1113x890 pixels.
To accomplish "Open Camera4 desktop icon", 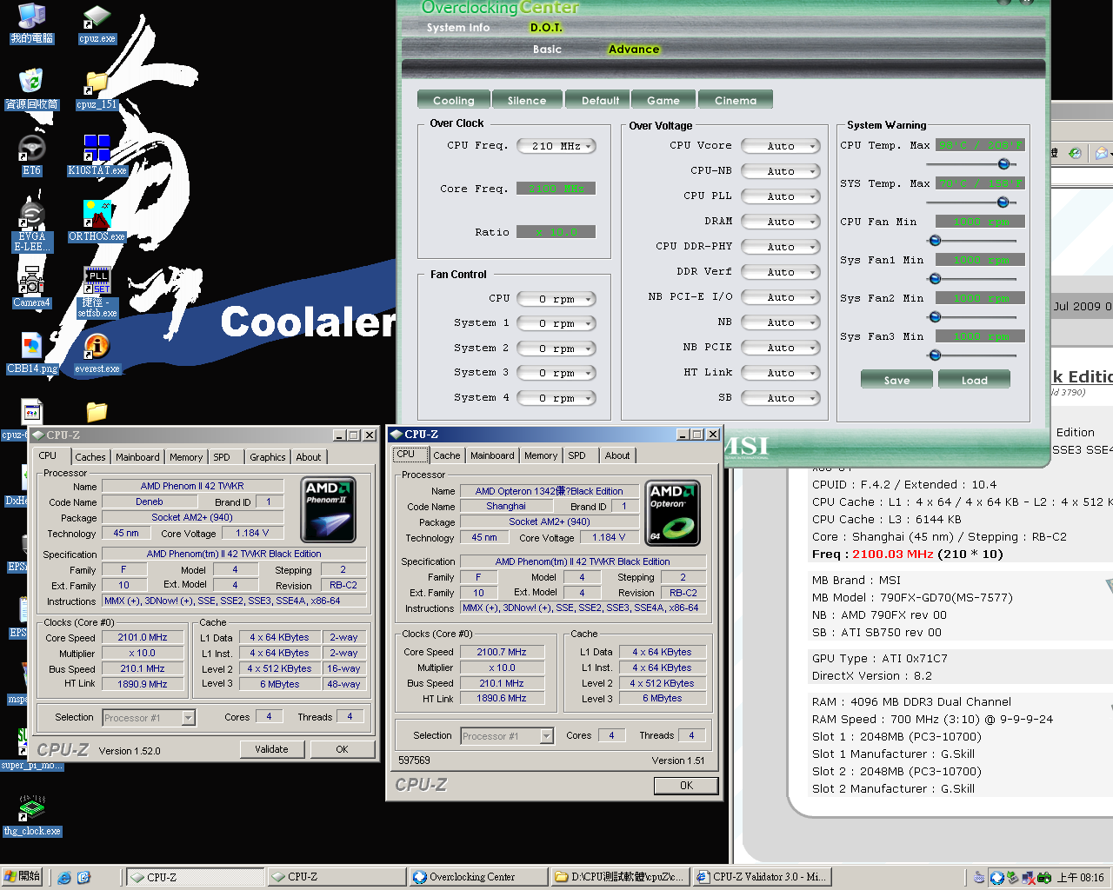I will 32,287.
